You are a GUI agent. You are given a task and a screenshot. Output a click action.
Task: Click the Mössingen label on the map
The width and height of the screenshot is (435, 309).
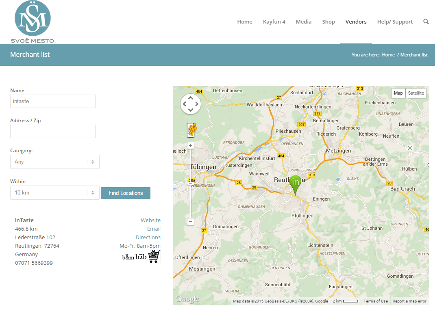[x=202, y=269]
